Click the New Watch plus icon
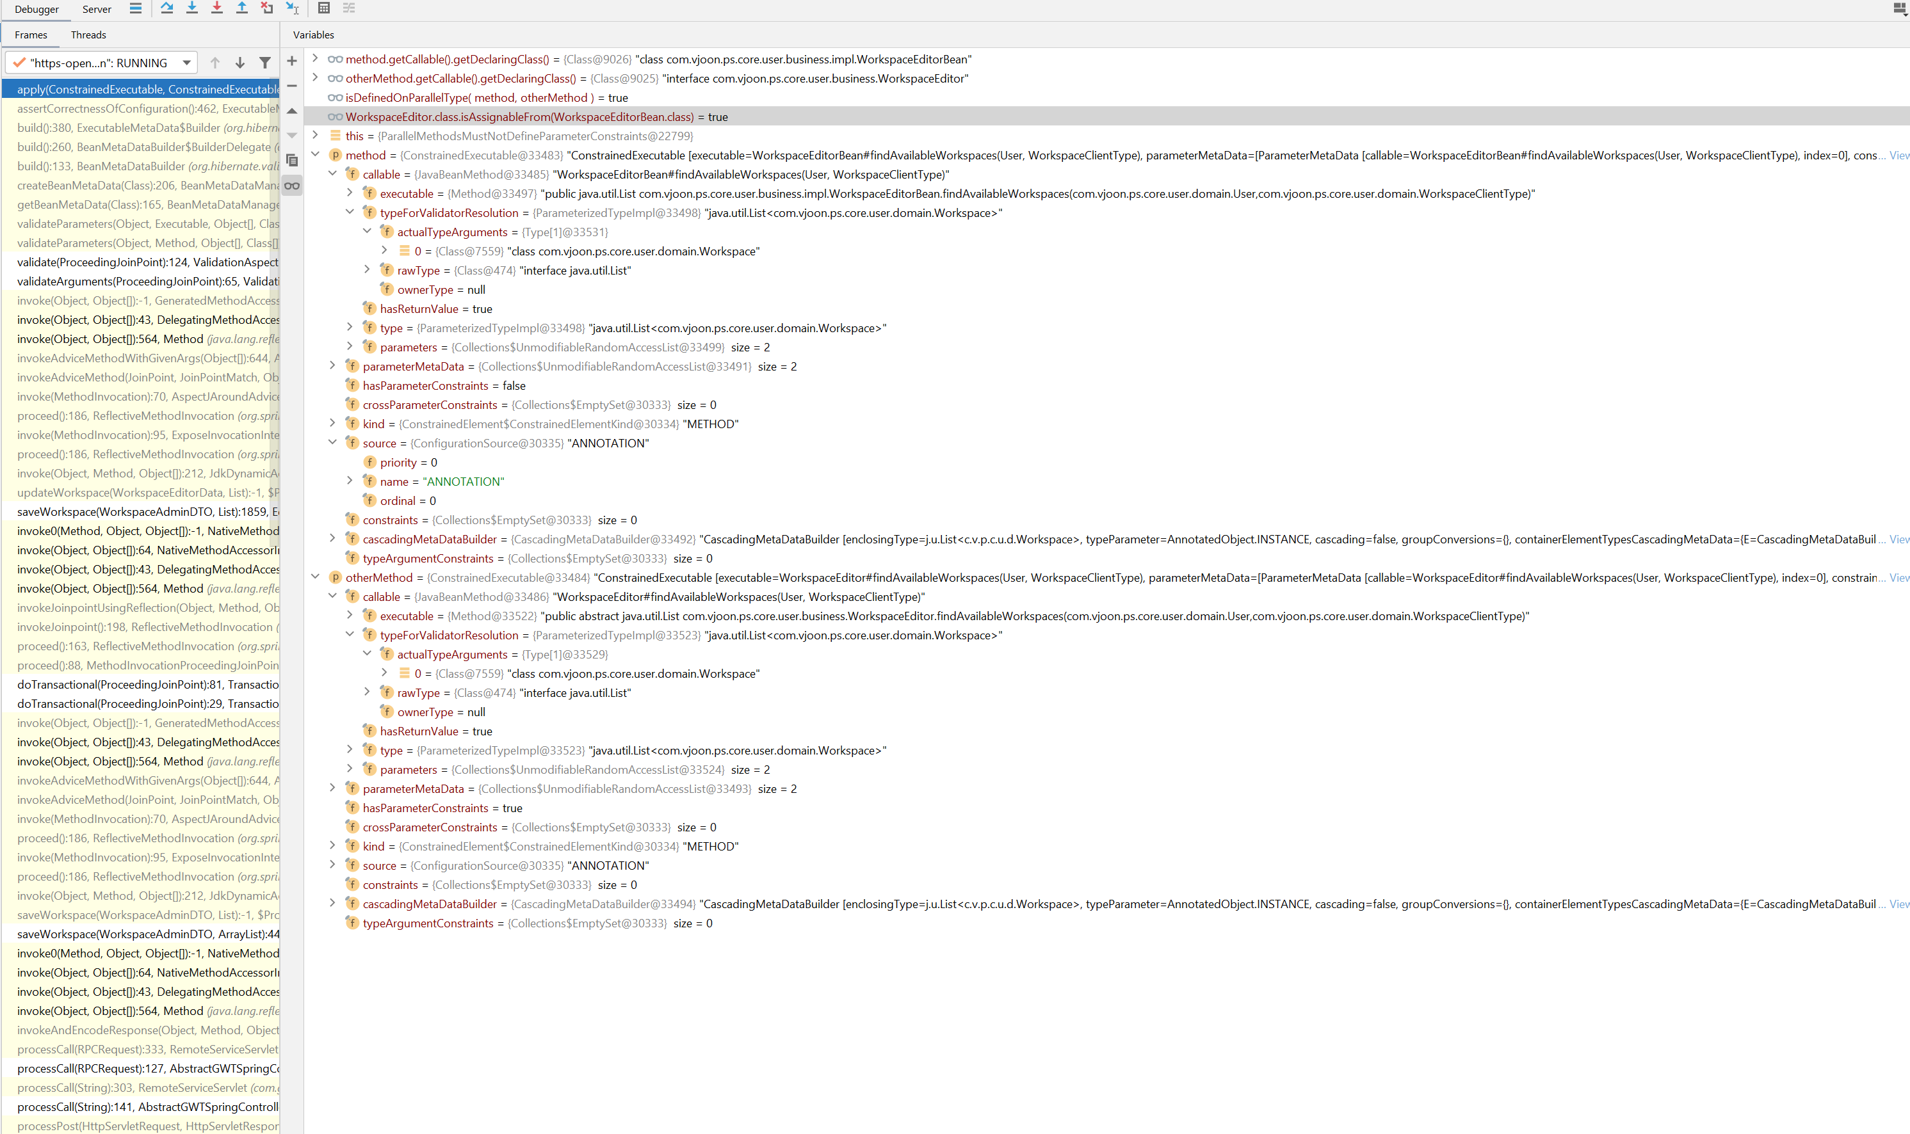 (292, 61)
